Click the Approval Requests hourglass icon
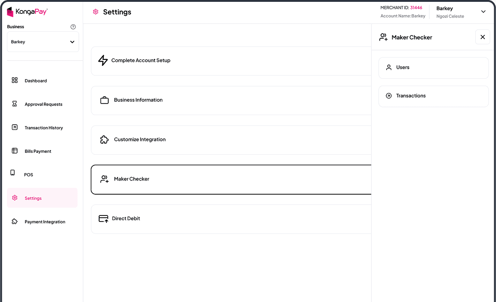496x302 pixels. (x=14, y=104)
